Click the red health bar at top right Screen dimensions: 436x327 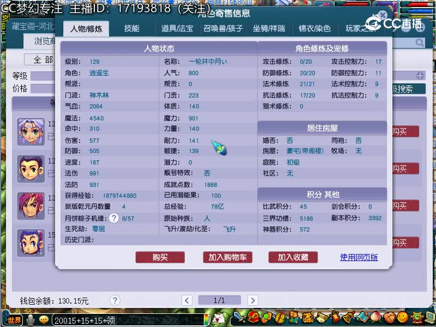coord(418,3)
